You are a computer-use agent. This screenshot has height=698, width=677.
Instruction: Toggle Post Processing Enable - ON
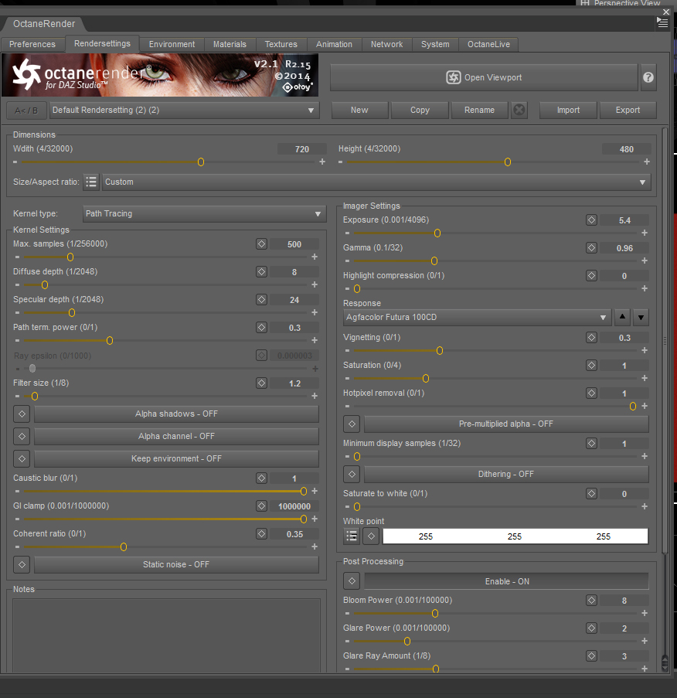coord(506,581)
